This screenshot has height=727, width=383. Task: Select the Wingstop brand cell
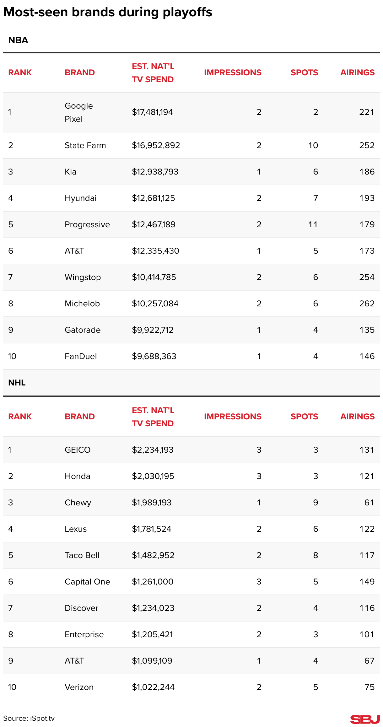[83, 277]
